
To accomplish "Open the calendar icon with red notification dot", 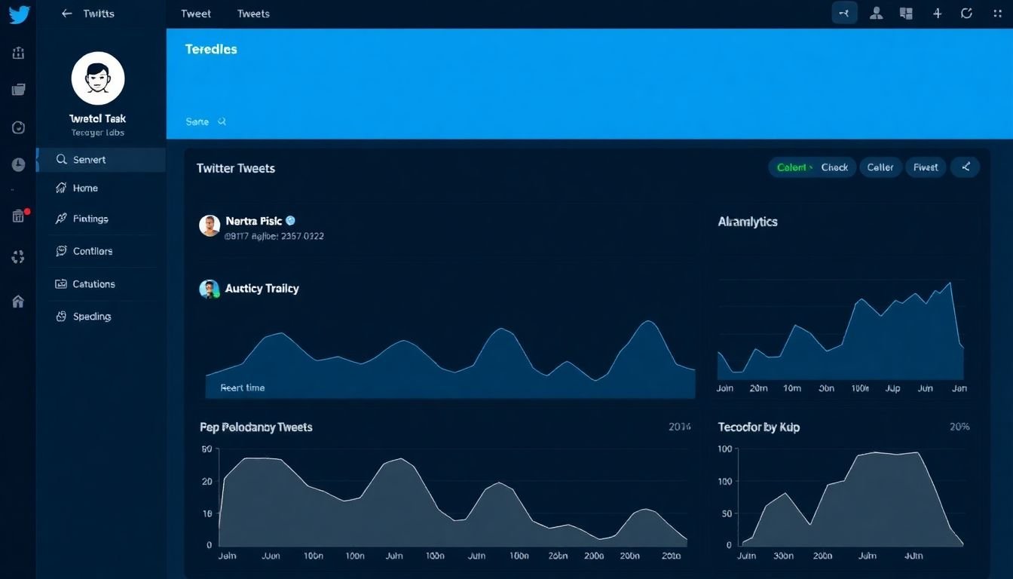I will click(x=20, y=216).
